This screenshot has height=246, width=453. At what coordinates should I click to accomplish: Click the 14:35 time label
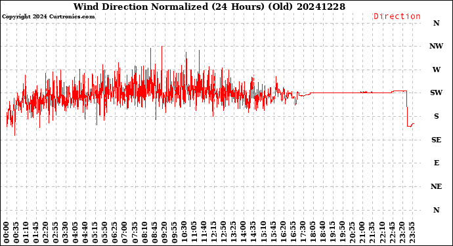pos(253,232)
